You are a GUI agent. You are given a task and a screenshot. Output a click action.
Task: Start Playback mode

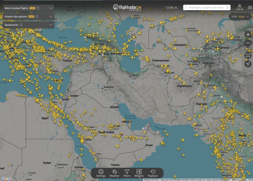point(153,173)
